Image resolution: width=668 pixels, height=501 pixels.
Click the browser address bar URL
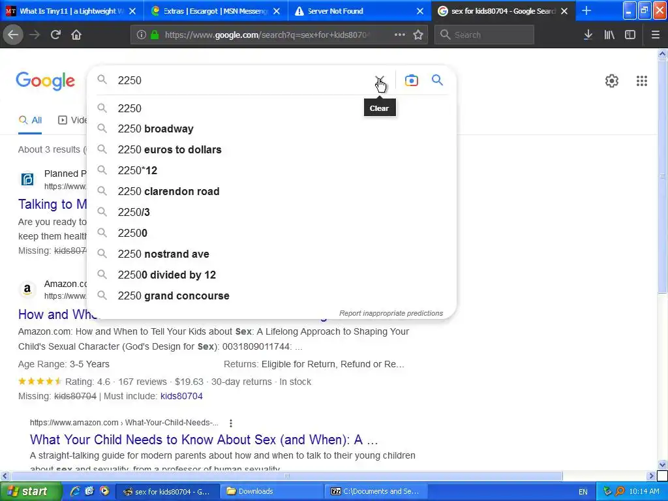(265, 35)
